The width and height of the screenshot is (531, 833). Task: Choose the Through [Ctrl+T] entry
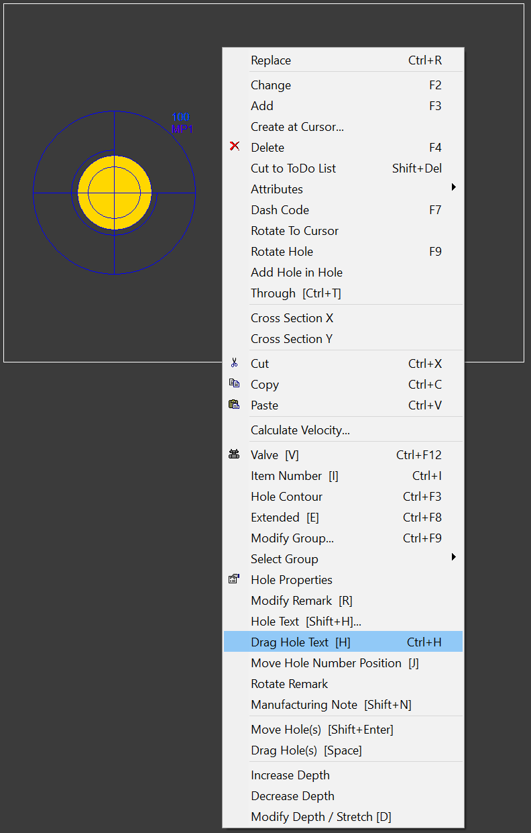[x=343, y=293]
